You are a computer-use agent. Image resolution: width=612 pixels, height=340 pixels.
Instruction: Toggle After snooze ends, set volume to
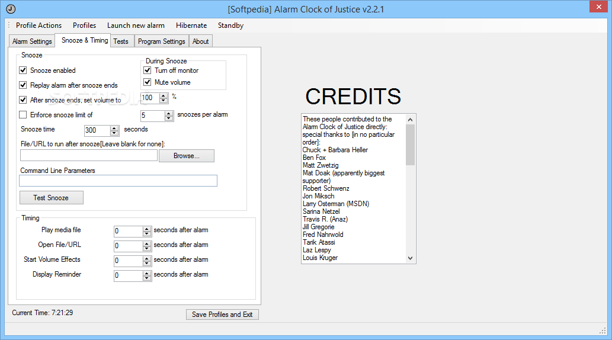coord(23,100)
